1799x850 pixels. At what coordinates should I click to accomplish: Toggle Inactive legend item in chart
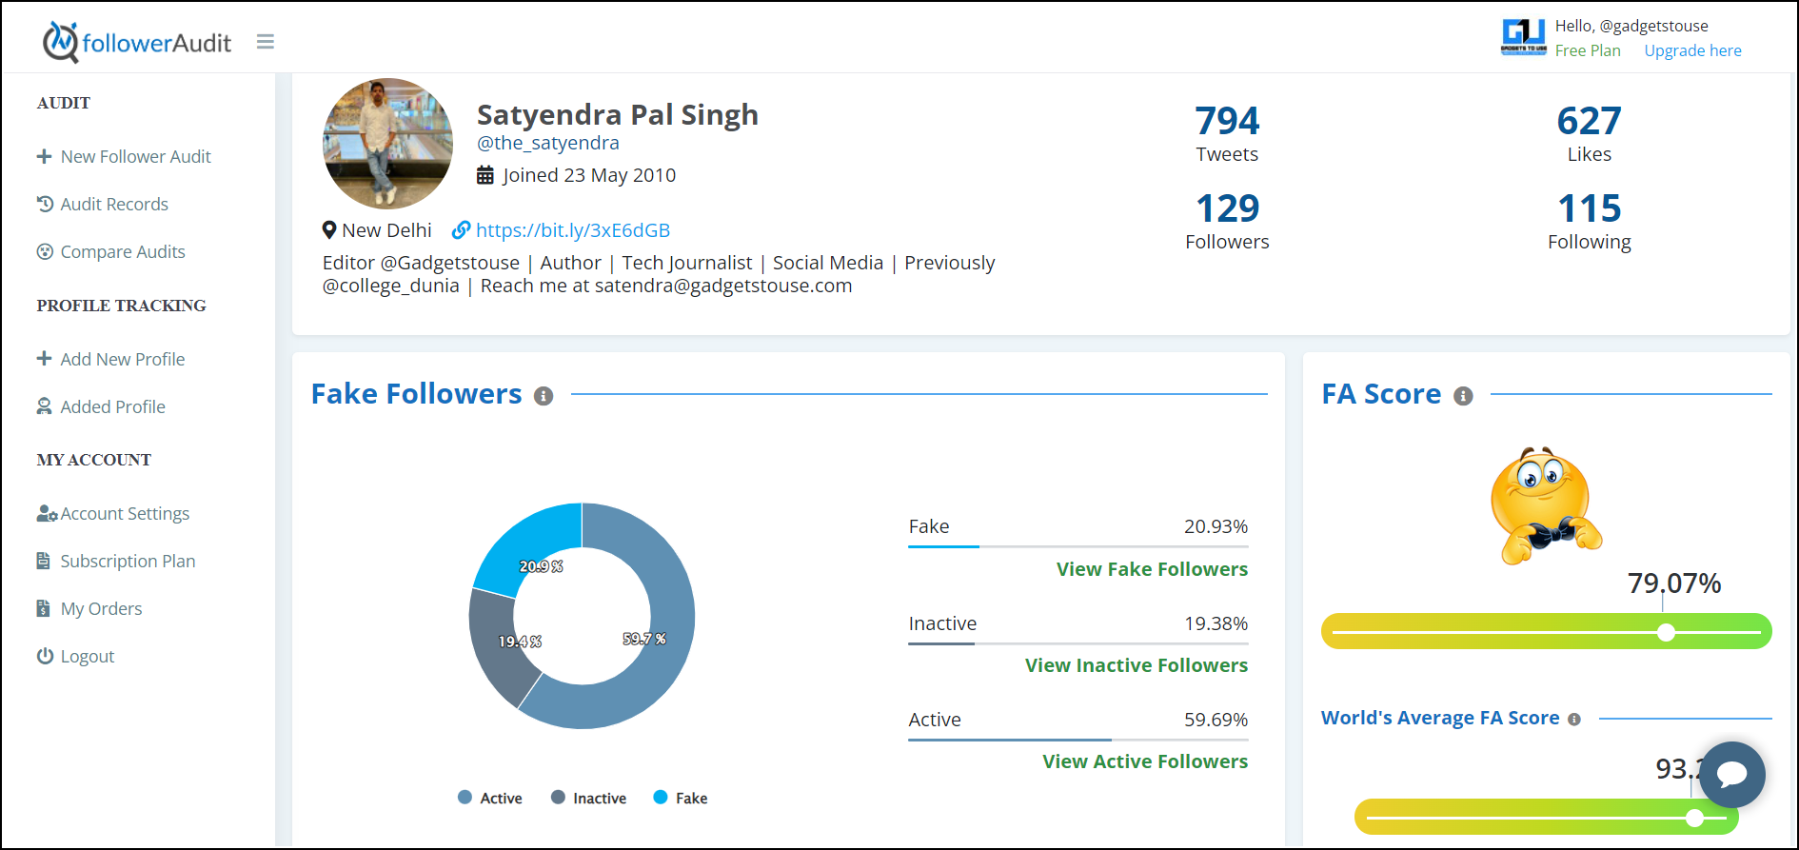(588, 798)
